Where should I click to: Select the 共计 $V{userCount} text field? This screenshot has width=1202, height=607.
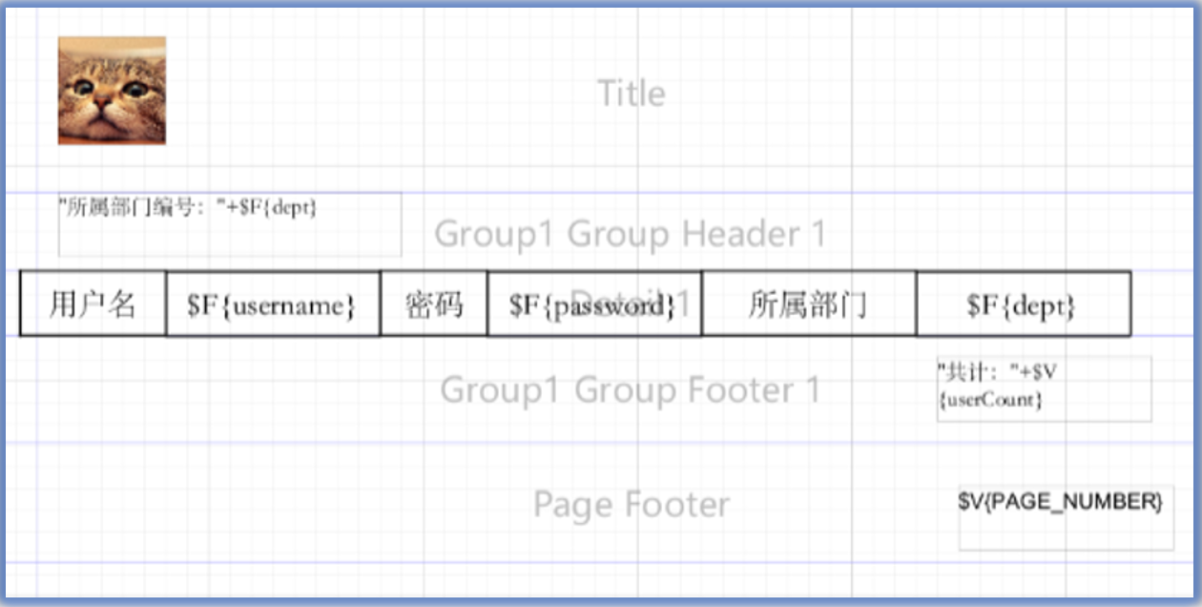pos(1044,388)
